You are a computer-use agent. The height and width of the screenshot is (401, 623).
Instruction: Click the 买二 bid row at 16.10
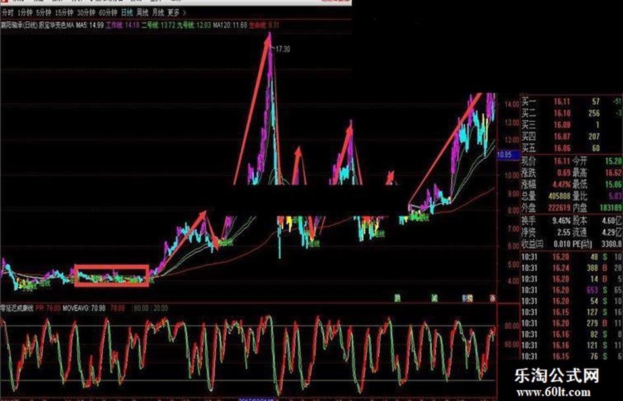tap(572, 113)
